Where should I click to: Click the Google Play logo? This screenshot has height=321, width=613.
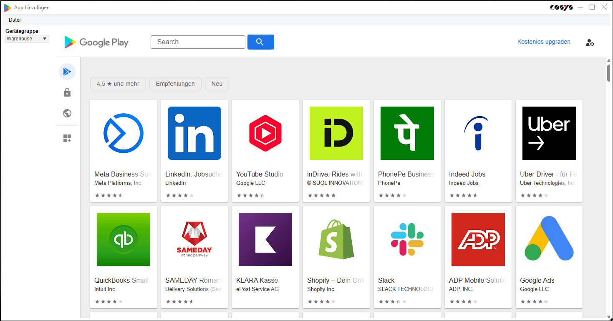pos(96,42)
